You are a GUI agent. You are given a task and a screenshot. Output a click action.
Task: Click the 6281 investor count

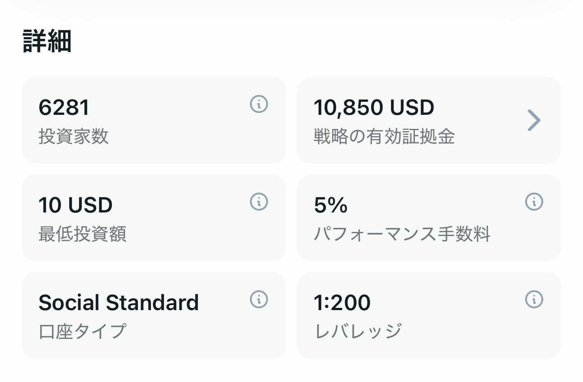pos(64,108)
